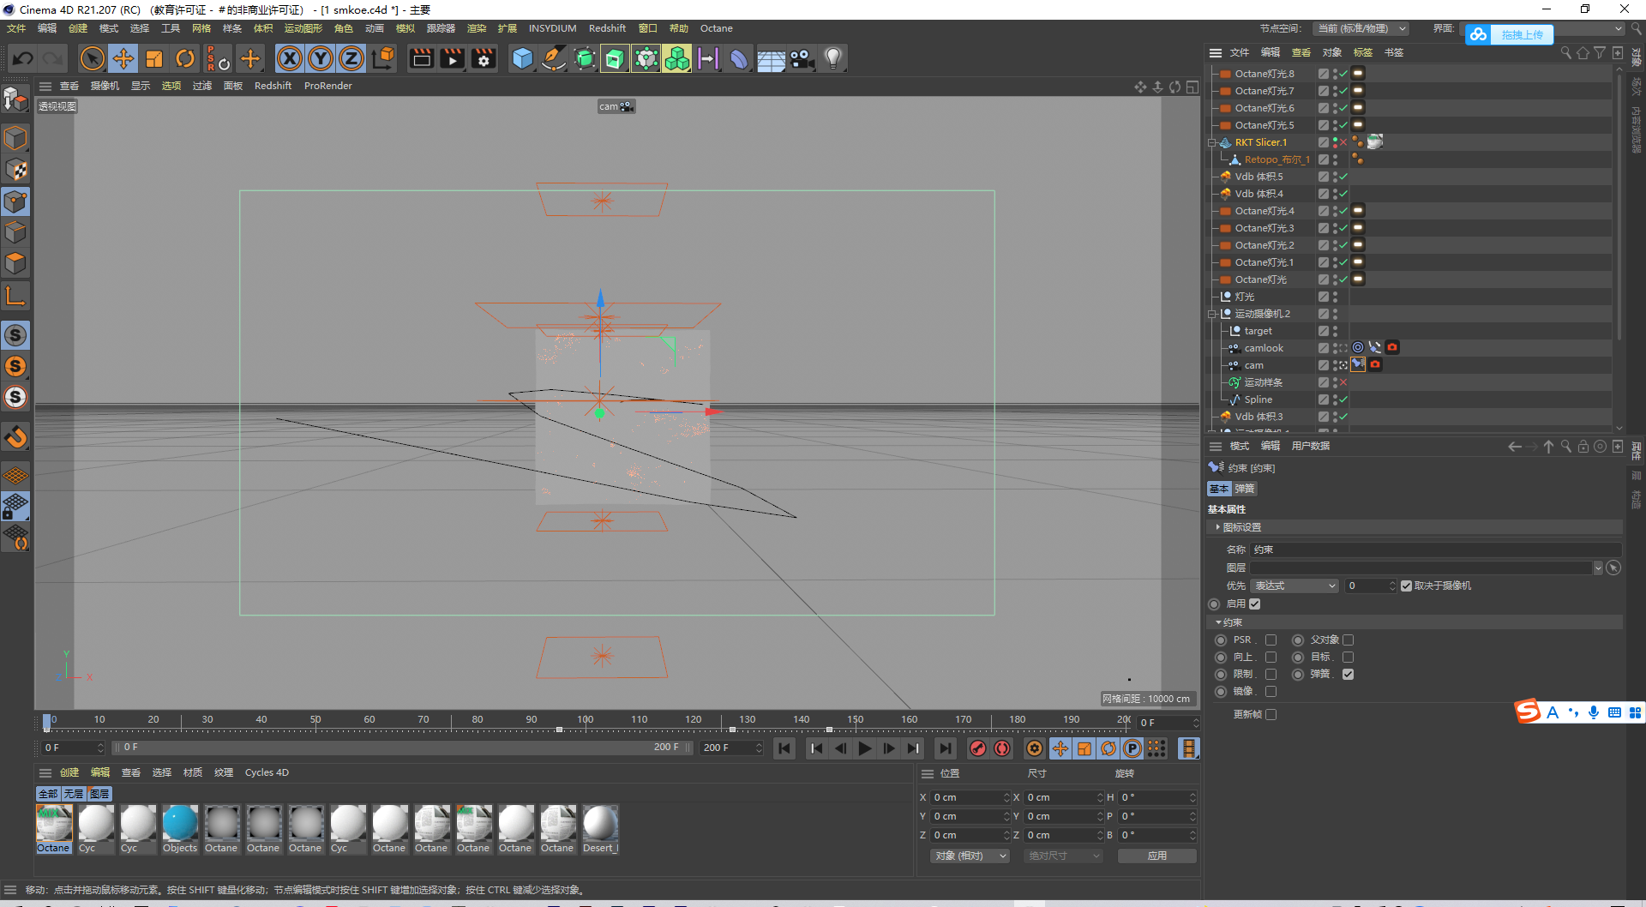Activate the move tool in top toolbar

(x=123, y=58)
